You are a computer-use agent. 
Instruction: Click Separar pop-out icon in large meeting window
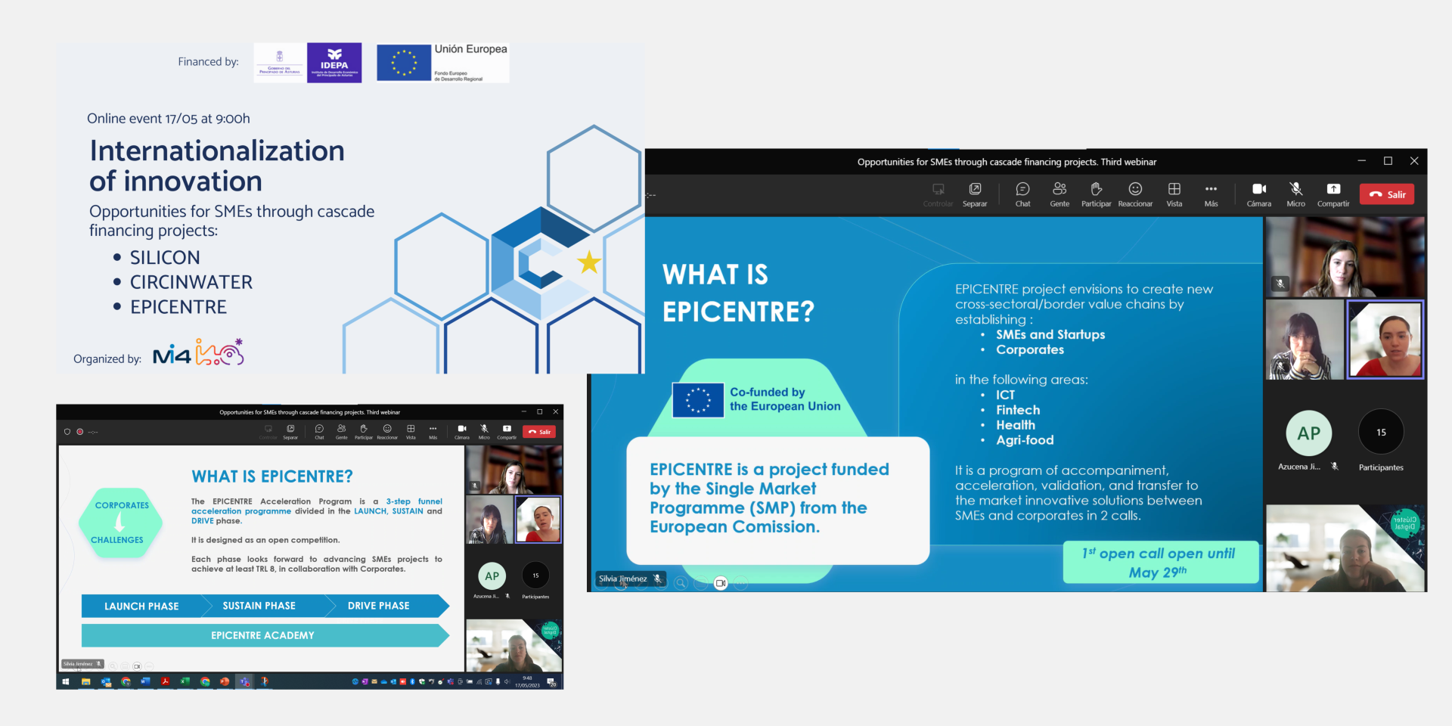(x=975, y=193)
